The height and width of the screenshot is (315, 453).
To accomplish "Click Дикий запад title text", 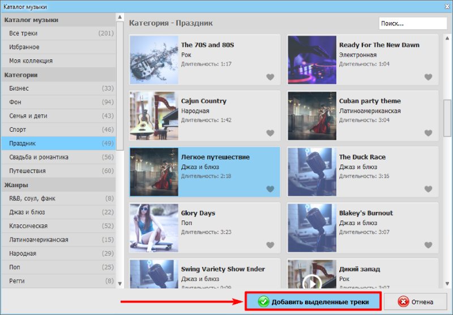I will pos(360,269).
